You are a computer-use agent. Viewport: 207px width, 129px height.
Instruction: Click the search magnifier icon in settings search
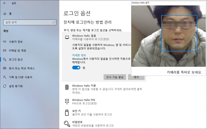coord(54,22)
